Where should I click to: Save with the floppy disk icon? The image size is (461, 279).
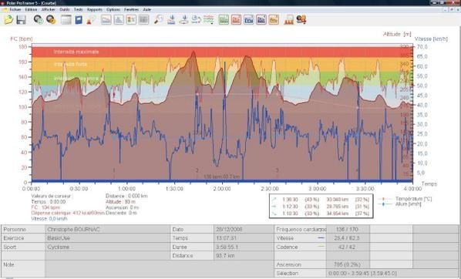pos(21,20)
